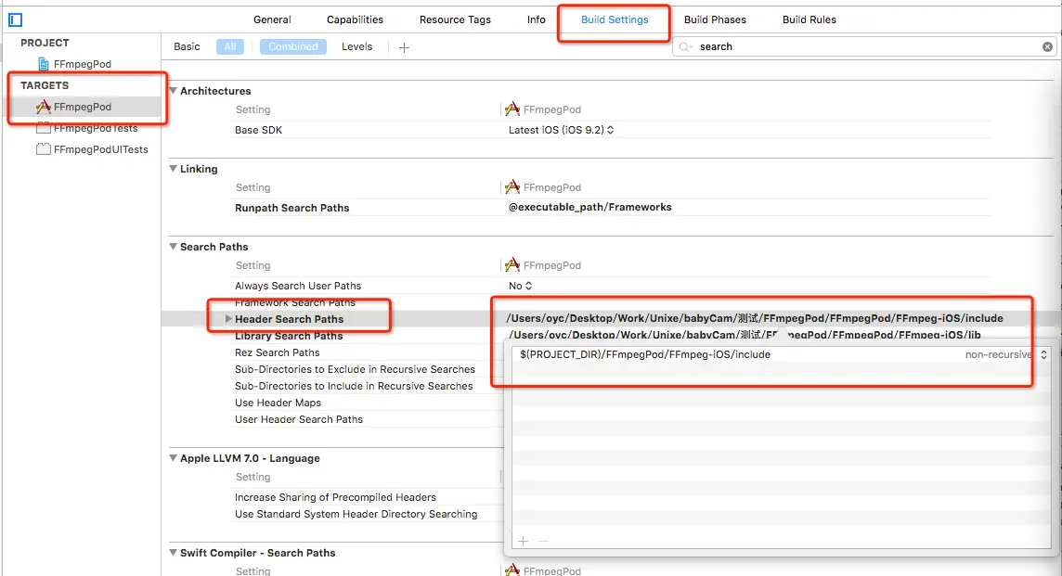Select Use Standard System Header Directory Searching
Viewport: 1062px width, 576px height.
tap(356, 515)
